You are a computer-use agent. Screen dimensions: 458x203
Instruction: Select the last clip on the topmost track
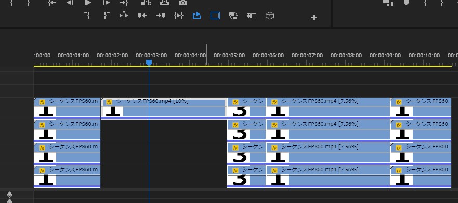click(421, 109)
